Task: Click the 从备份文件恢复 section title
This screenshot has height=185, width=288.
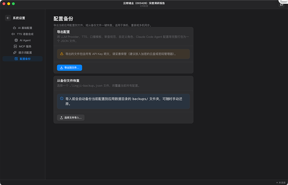Action: tap(68, 81)
